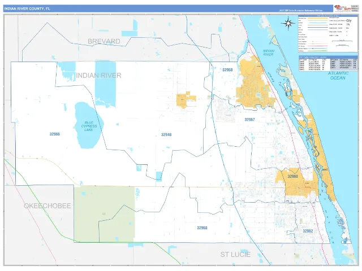Click the tall light-blue reservoir beside 'INDIAN RIVER'
The height and width of the screenshot is (271, 362).
tap(105, 84)
